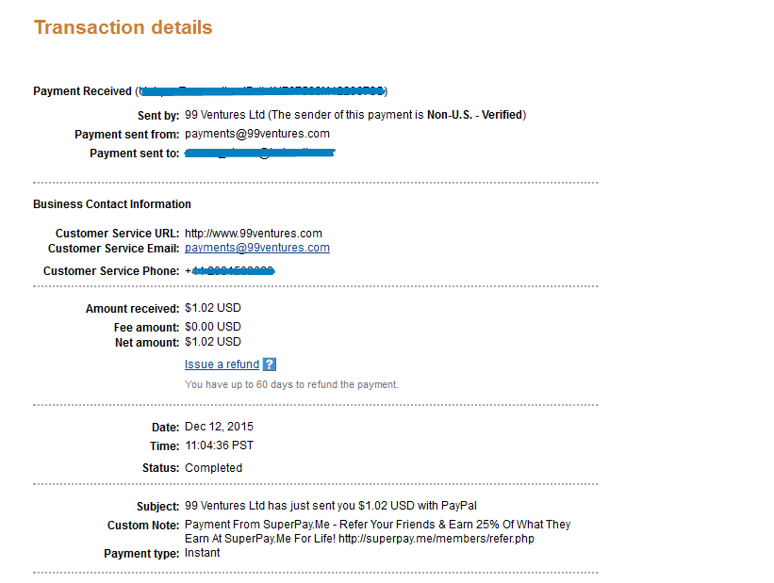
Task: Click the http://www.99ventures.com customer service URL text
Action: 254,234
